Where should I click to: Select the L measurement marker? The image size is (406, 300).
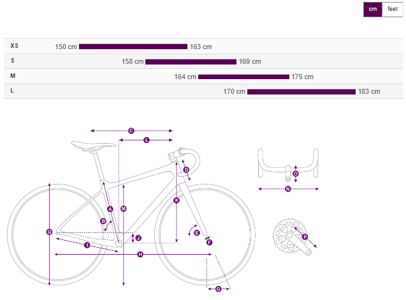tap(146, 140)
